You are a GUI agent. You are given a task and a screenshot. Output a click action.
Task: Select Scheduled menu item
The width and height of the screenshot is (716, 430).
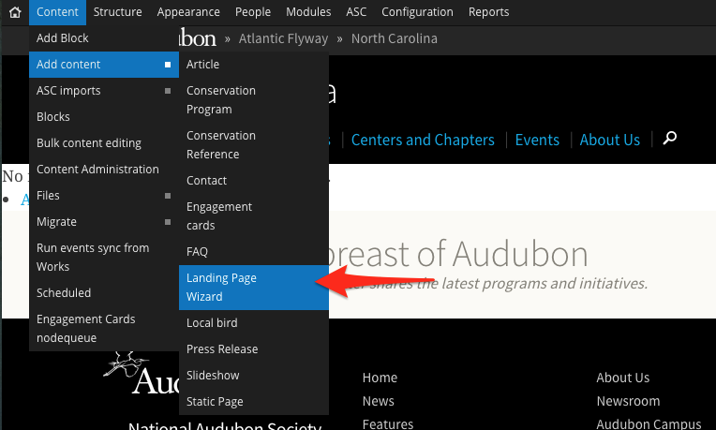click(104, 292)
